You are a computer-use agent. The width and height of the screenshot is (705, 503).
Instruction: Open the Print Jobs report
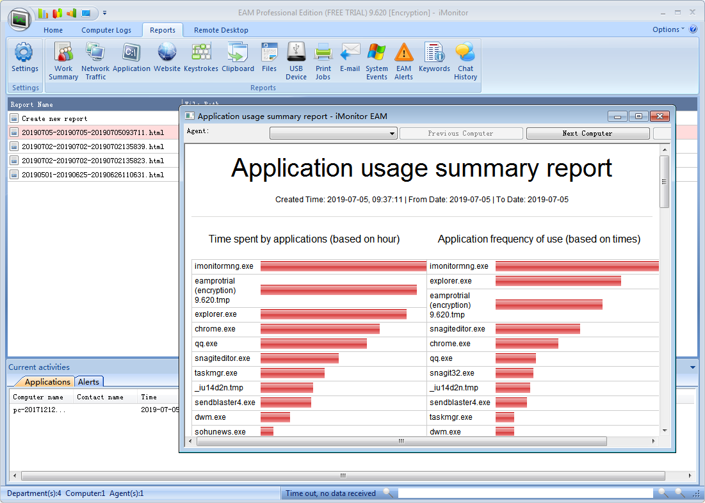(323, 61)
